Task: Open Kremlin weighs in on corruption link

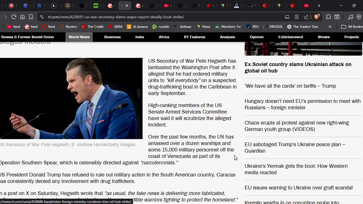Action: tap(292, 202)
